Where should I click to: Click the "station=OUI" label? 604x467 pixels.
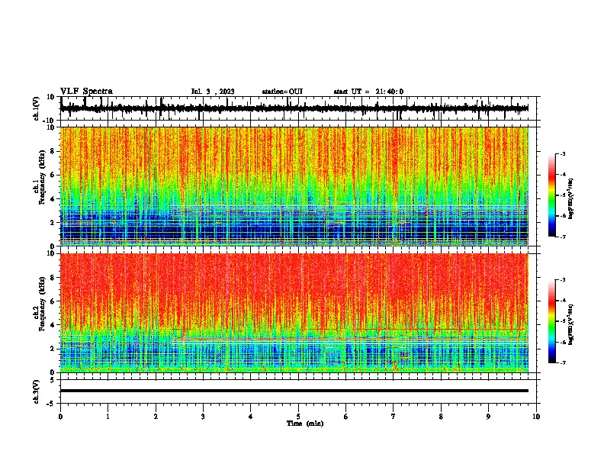282,92
